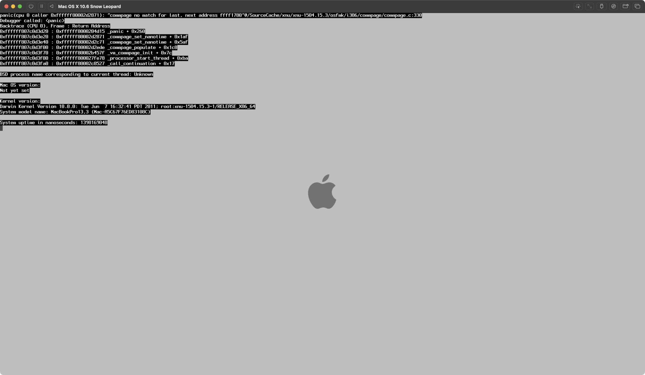Click the gray Apple logo on the boot screen
The width and height of the screenshot is (645, 375).
click(x=322, y=192)
